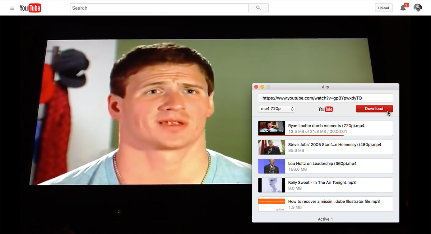The width and height of the screenshot is (431, 234).
Task: Click the 'Active 1' status text
Action: [x=325, y=219]
